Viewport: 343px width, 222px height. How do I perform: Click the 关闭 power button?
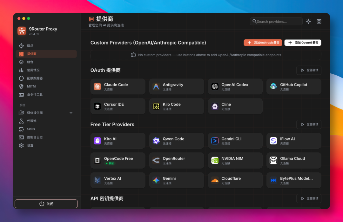pos(46,204)
